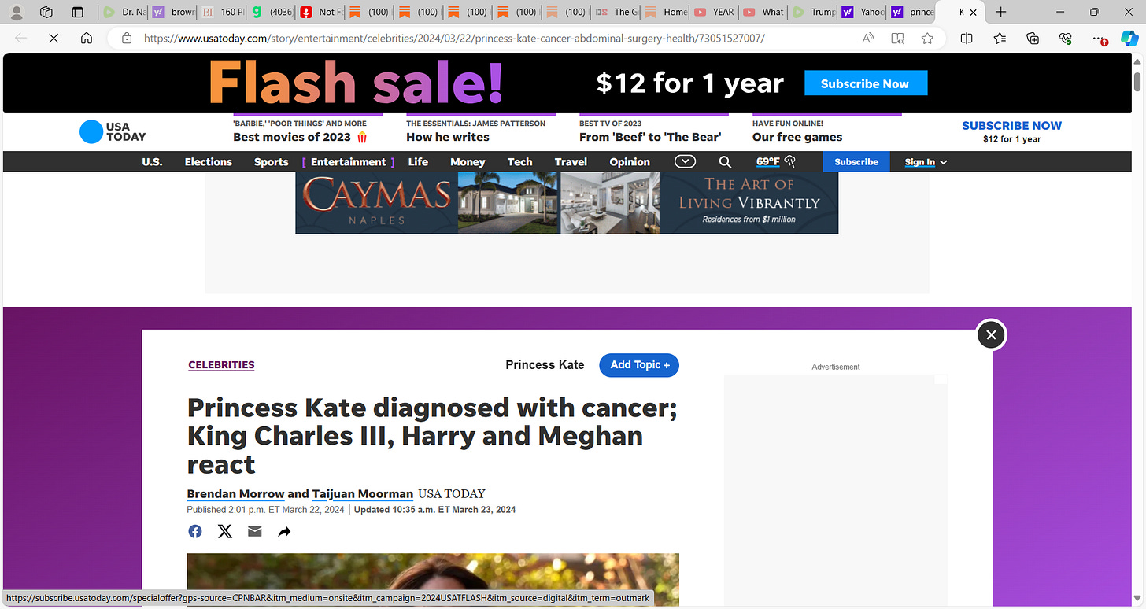The height and width of the screenshot is (609, 1146).
Task: Share article on Facebook
Action: point(195,531)
